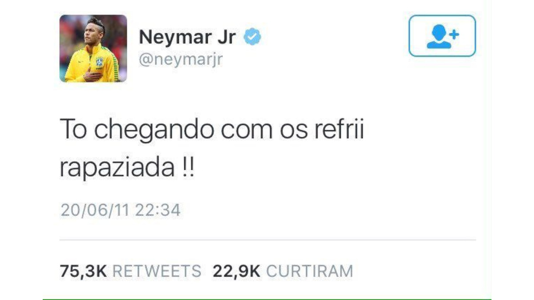Viewport: 534px width, 300px height.
Task: Click the double exclamation marks in tweet
Action: [x=188, y=169]
